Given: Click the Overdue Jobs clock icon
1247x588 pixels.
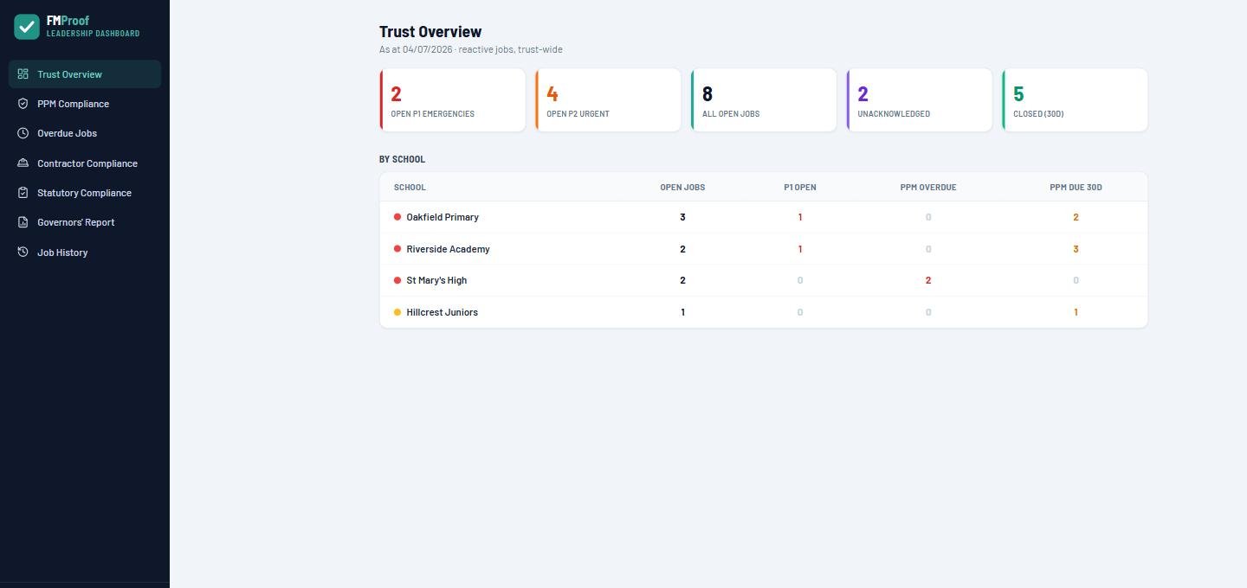Looking at the screenshot, I should pos(23,133).
